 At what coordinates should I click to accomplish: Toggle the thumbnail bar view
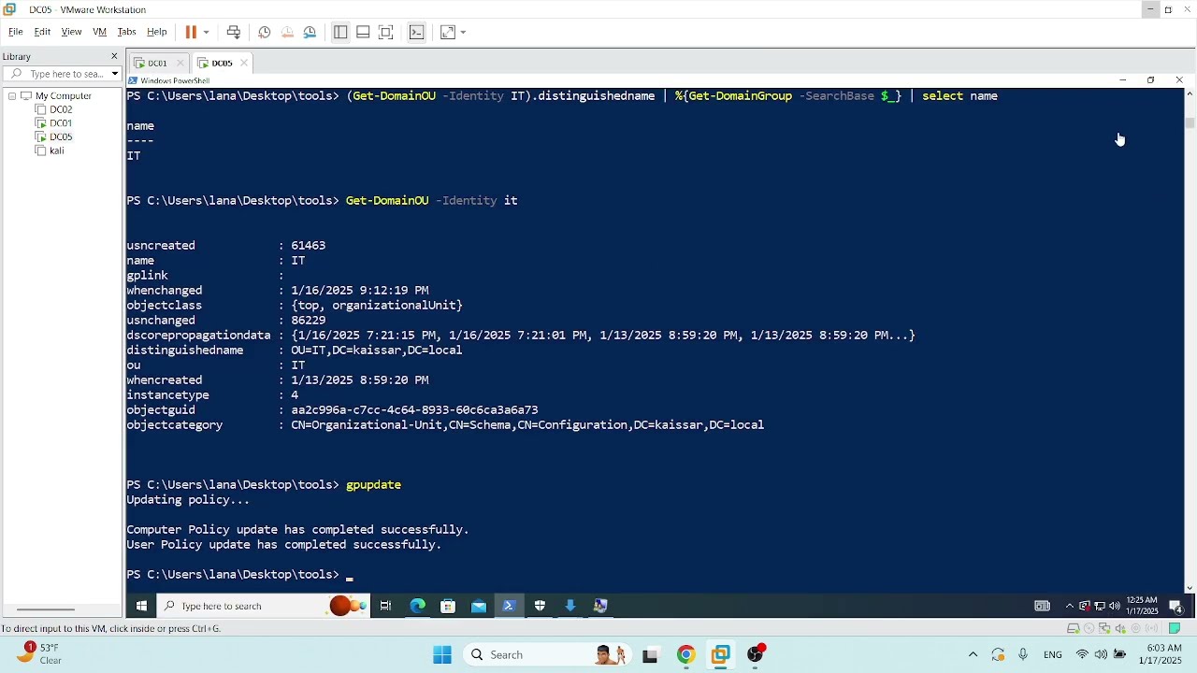[x=363, y=32]
